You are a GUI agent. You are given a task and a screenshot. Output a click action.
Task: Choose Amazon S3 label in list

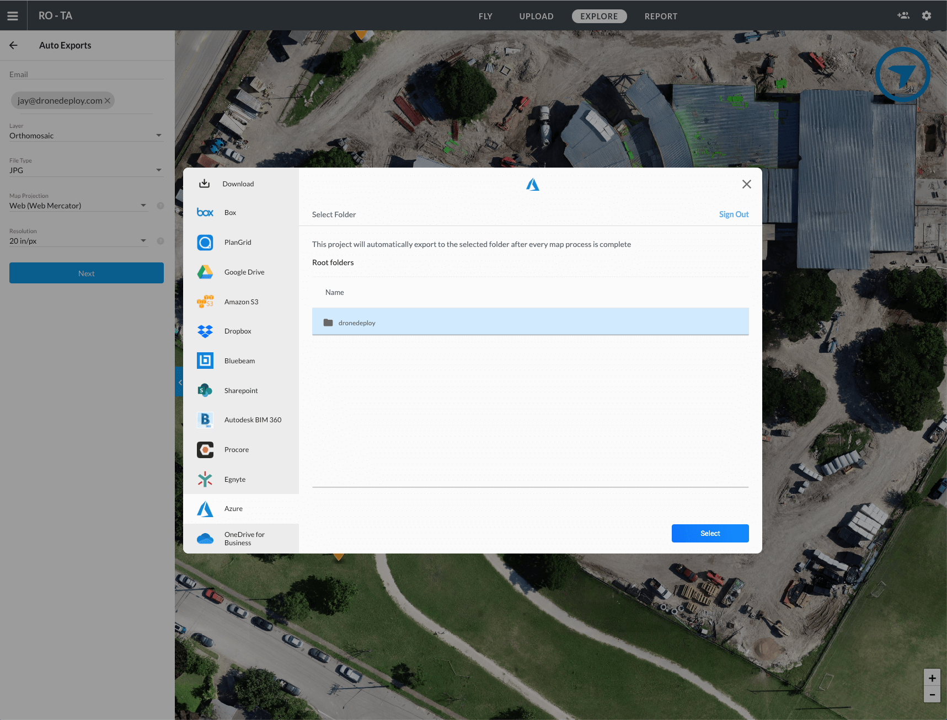coord(241,302)
